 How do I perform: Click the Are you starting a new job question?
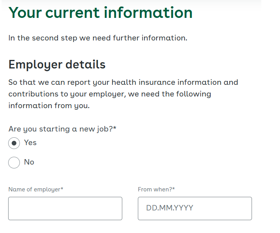click(x=62, y=129)
